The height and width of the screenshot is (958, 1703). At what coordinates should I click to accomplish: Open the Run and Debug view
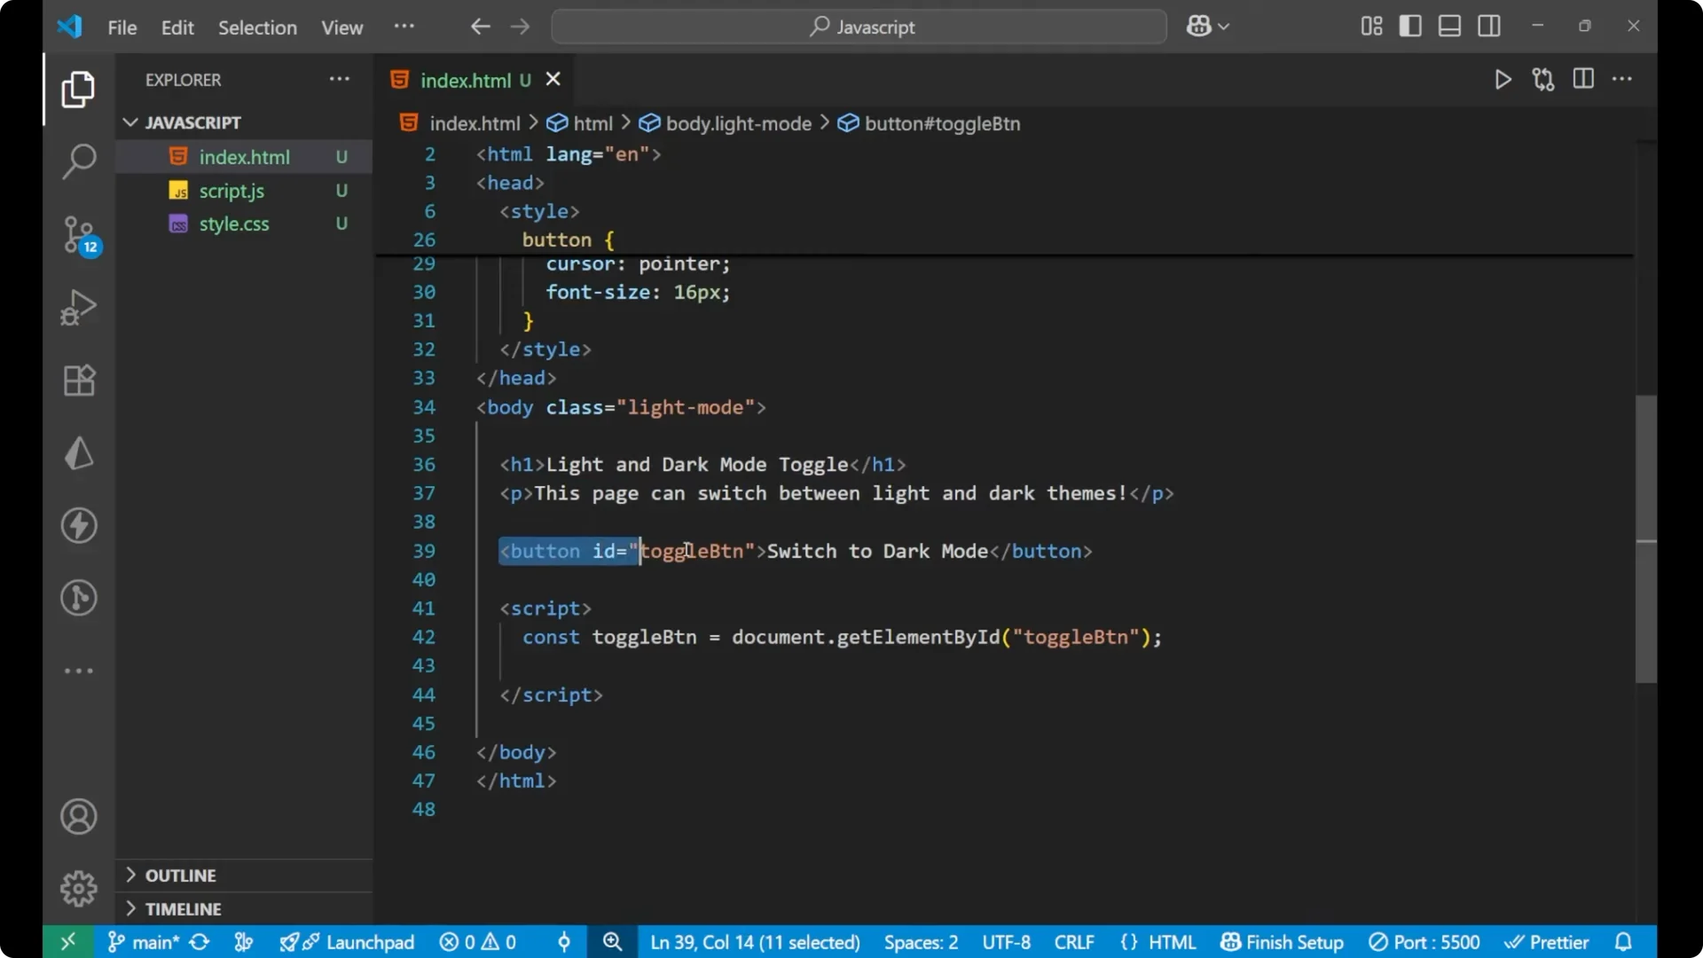(x=79, y=306)
